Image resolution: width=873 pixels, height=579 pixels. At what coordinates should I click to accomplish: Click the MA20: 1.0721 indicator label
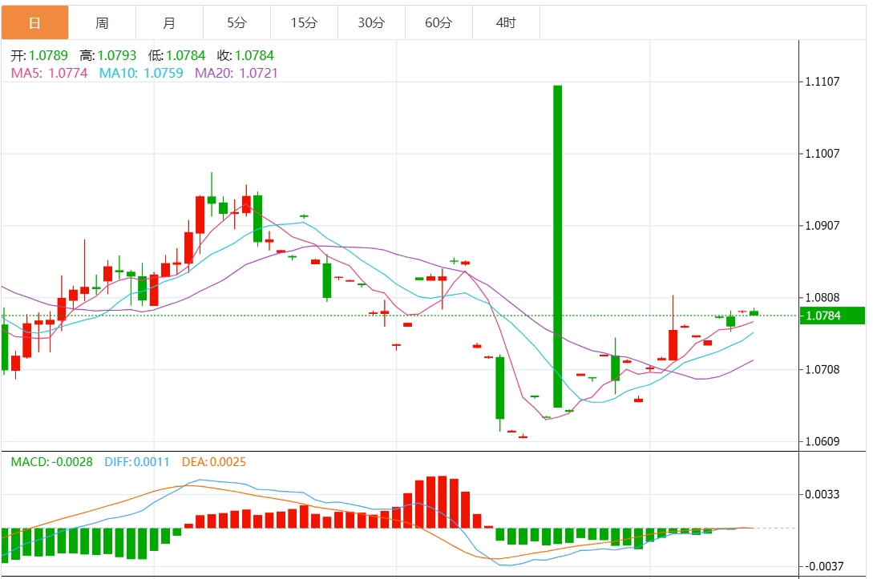[236, 73]
